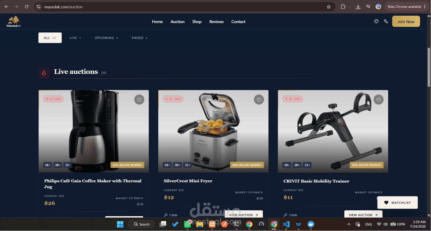This screenshot has width=431, height=231.
Task: Switch site theme using the palette icon
Action: pyautogui.click(x=376, y=21)
